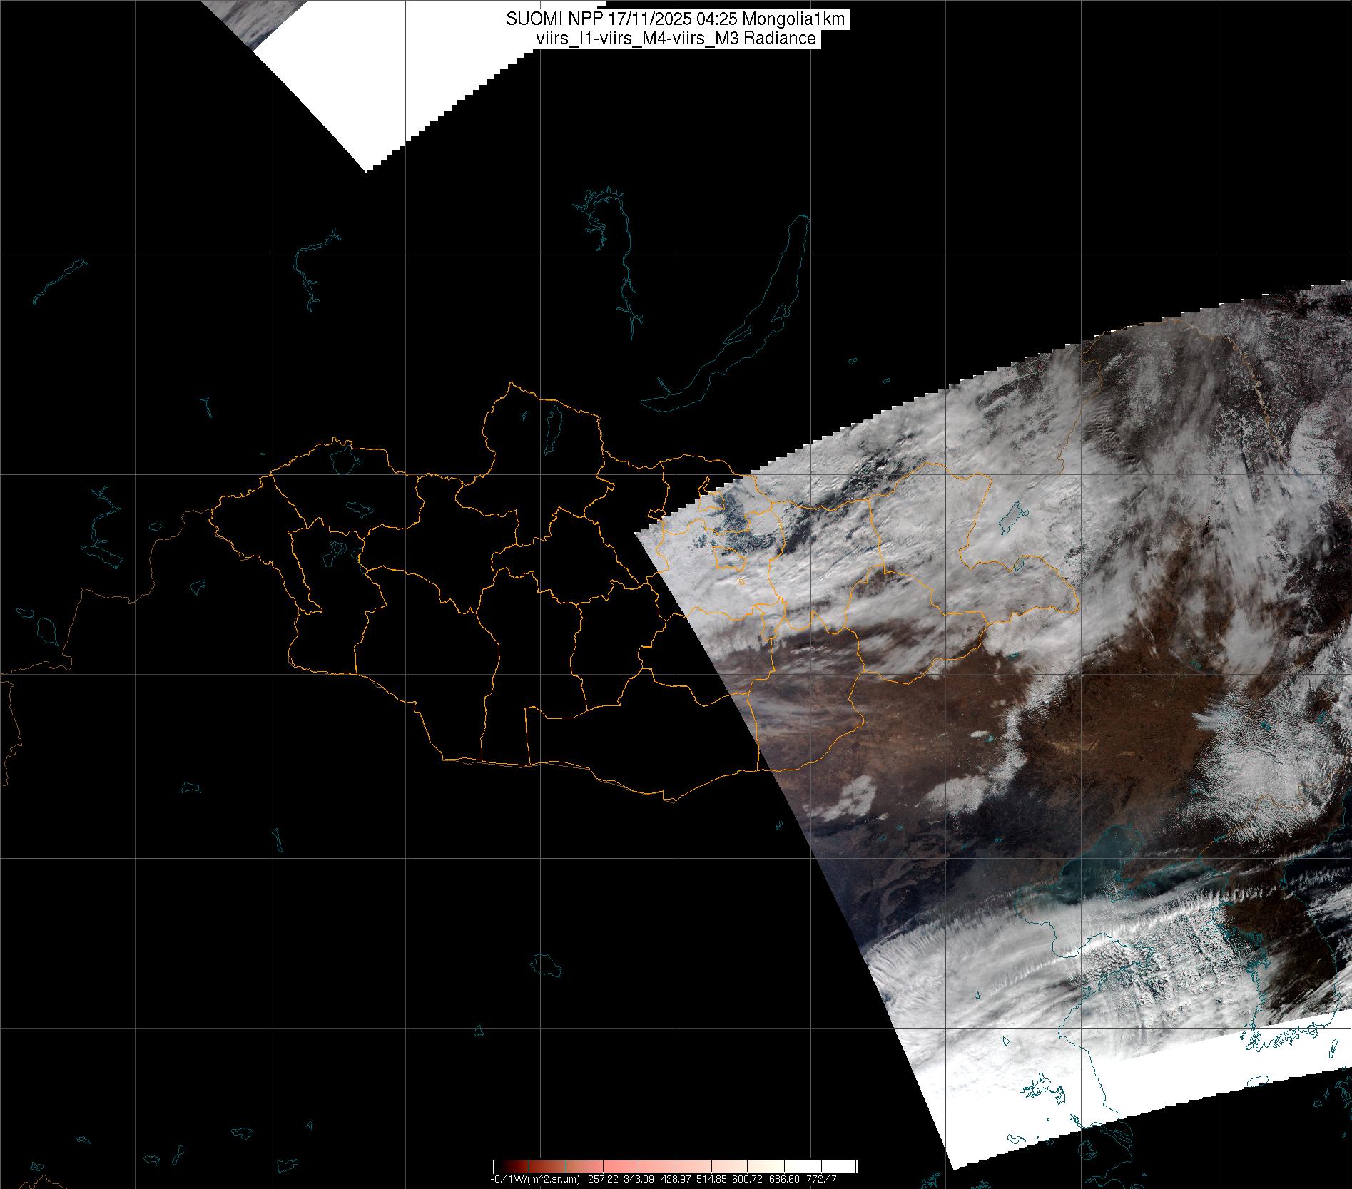Click the viirs_I1-viirs_M4-viirs_M3 Radiance label
This screenshot has height=1189, width=1352.
click(x=675, y=39)
